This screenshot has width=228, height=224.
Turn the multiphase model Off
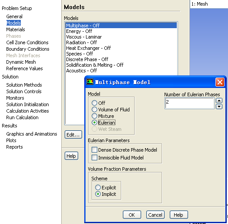99,103
